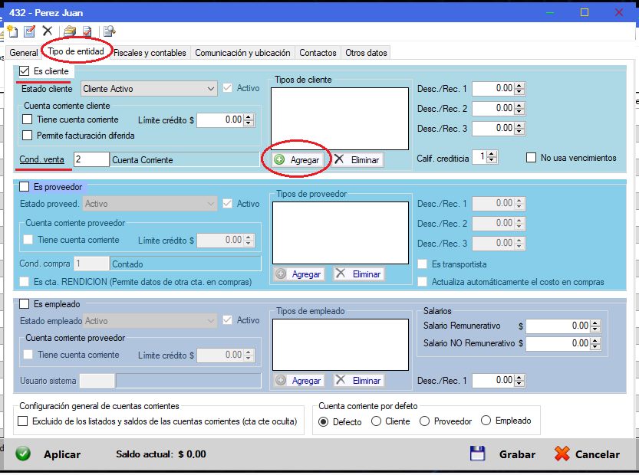Check the Es empleado checkbox
639x475 pixels.
25,304
